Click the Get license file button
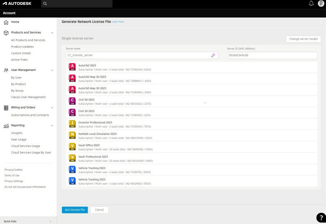This screenshot has width=326, height=224. pyautogui.click(x=75, y=210)
